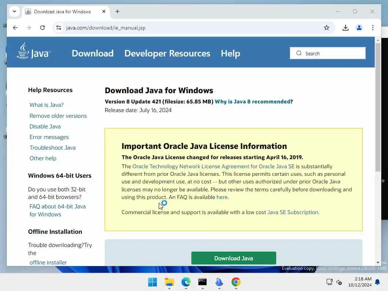Click the Help Resources heading
The width and height of the screenshot is (388, 291).
[50, 90]
